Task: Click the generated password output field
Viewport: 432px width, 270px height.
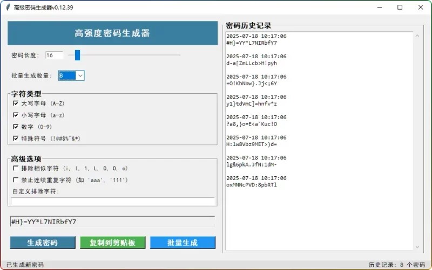Action: coord(112,221)
